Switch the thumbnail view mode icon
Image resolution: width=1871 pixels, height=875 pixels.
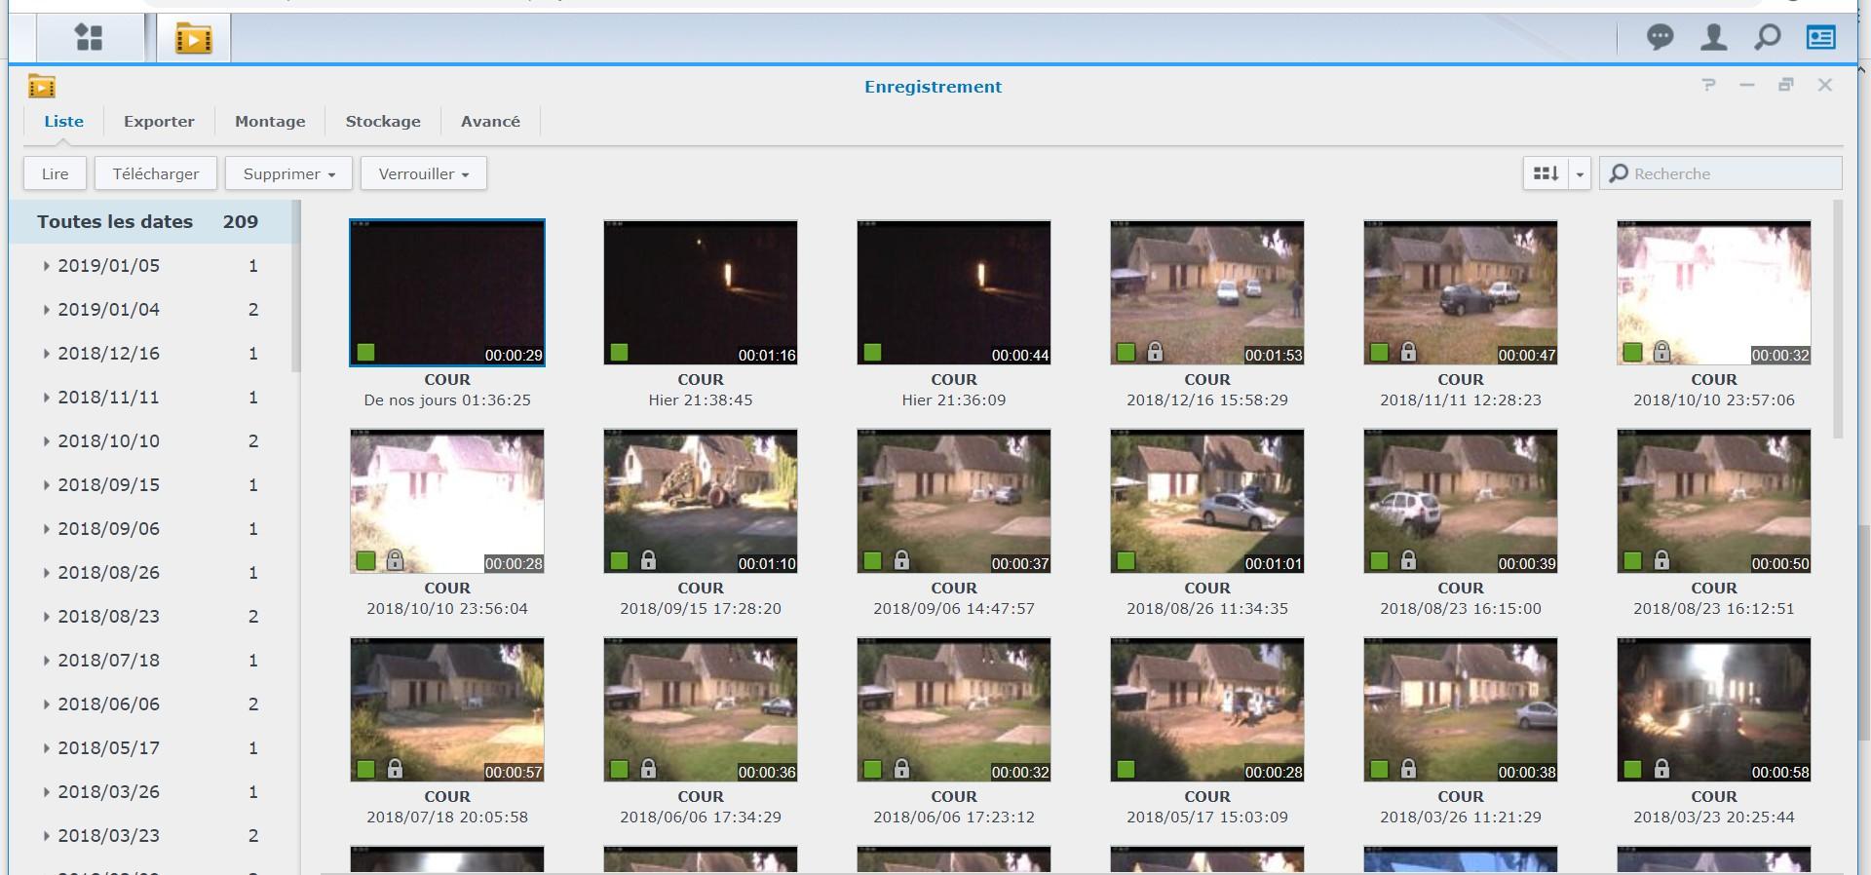tap(1546, 173)
